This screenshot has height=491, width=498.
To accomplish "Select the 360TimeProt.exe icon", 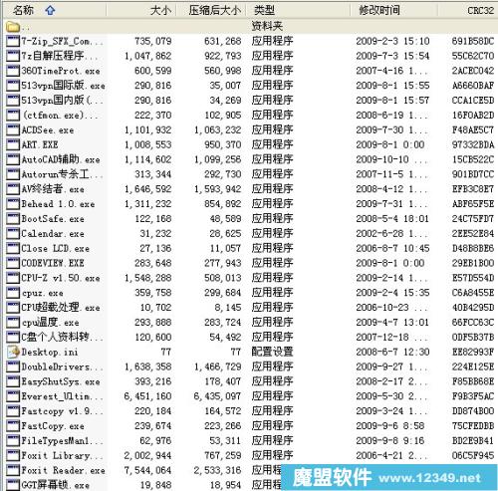I will point(13,71).
